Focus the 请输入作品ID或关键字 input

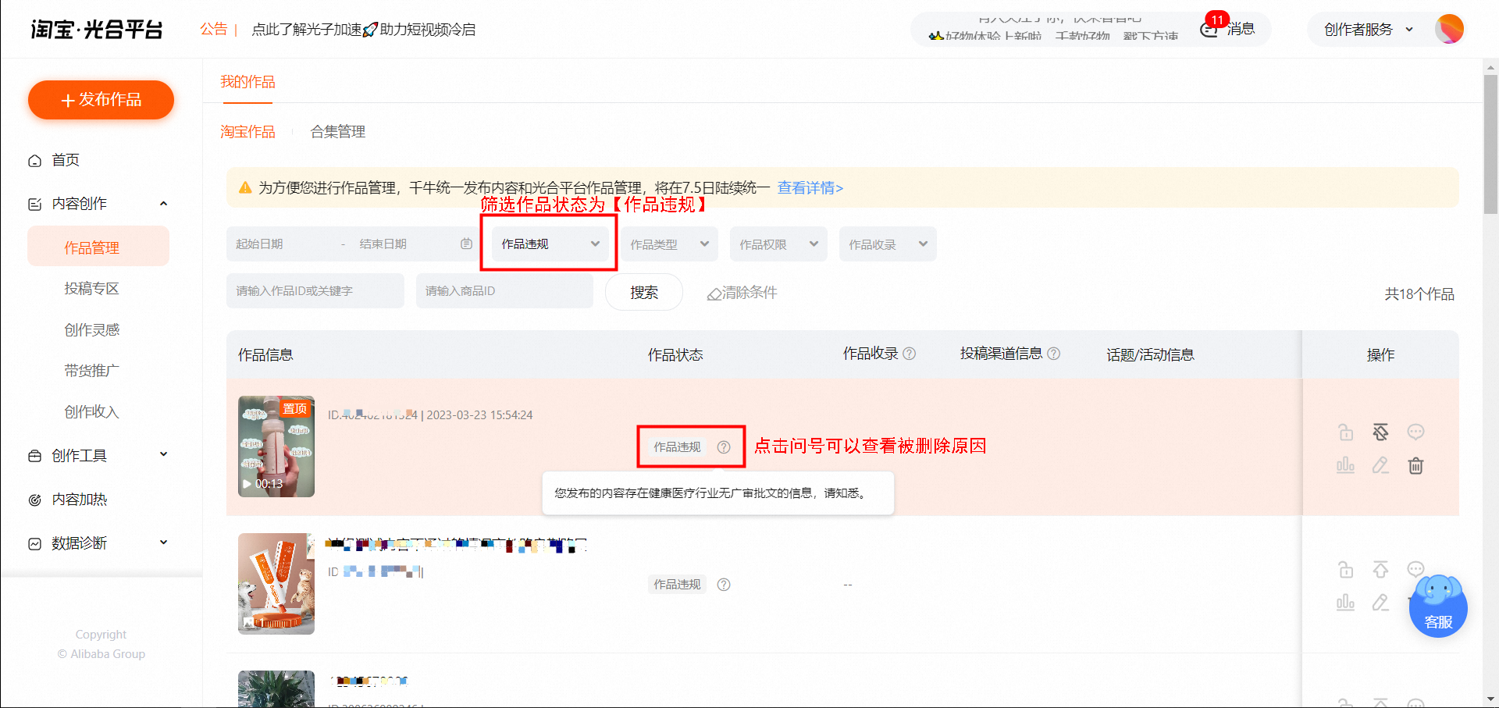click(x=315, y=290)
